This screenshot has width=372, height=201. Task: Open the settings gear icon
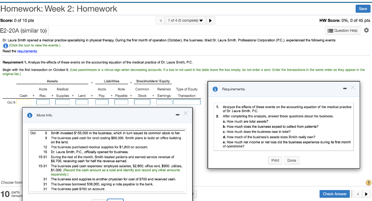tap(366, 30)
